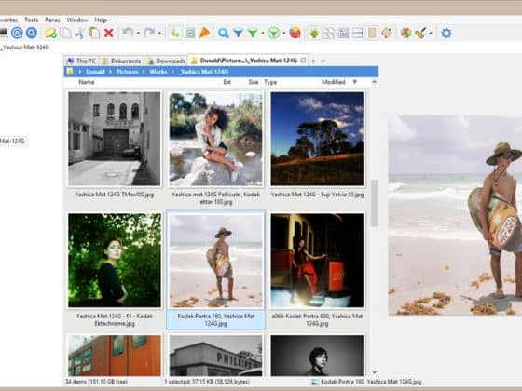Select Yashica Mat 124G TMax400.jpg thumbnail
The width and height of the screenshot is (522, 391).
click(x=114, y=139)
